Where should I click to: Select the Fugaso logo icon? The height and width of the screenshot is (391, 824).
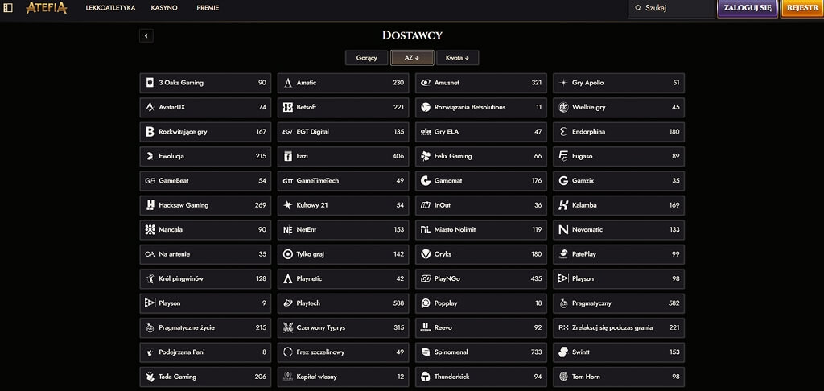point(563,156)
